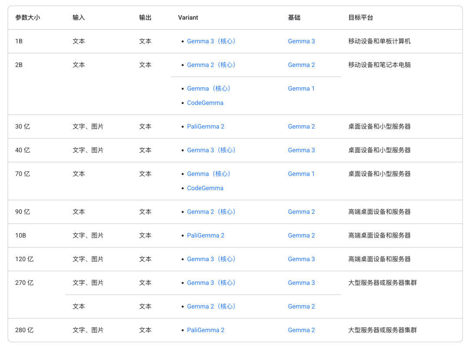This screenshot has width=470, height=346.
Task: Select the 120 亿 parameter size cell
Action: (24, 259)
